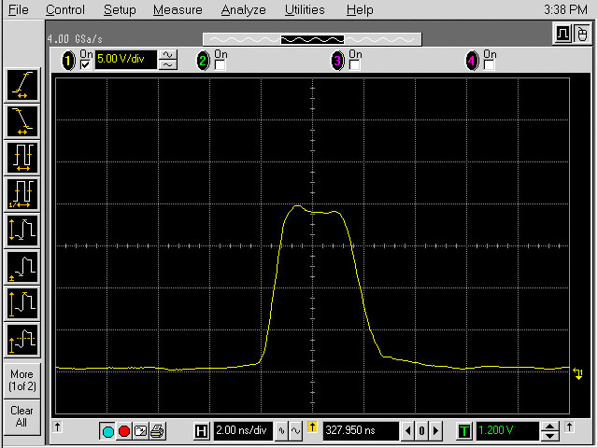Click the period measurement icon
598x448 pixels.
[21, 155]
